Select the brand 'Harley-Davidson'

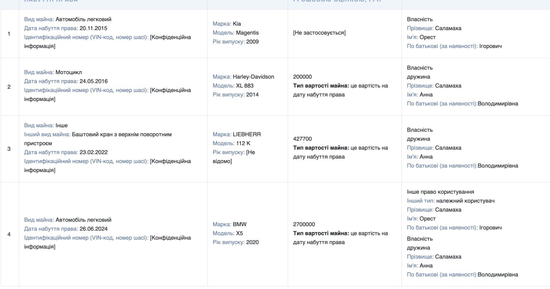[x=254, y=77]
